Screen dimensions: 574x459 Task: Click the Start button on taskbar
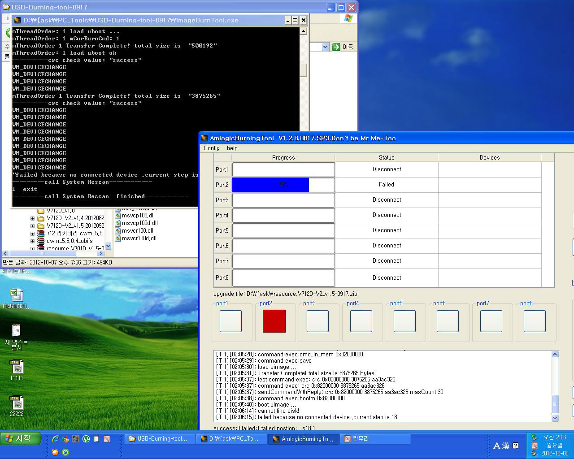[21, 439]
